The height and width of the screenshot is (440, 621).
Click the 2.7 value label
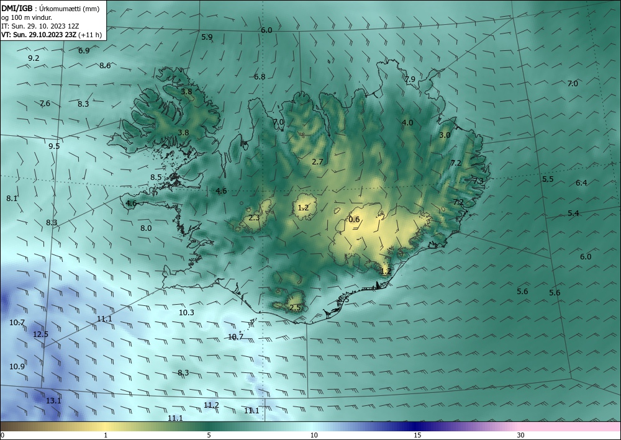click(x=317, y=161)
